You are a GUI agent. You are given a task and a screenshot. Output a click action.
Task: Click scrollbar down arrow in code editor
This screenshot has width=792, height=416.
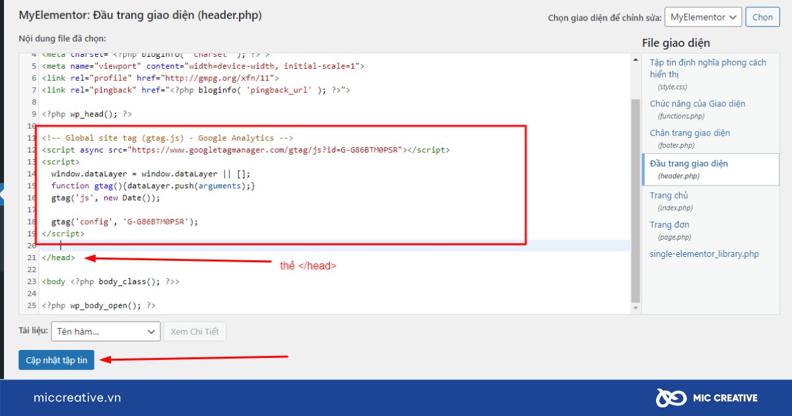click(636, 308)
